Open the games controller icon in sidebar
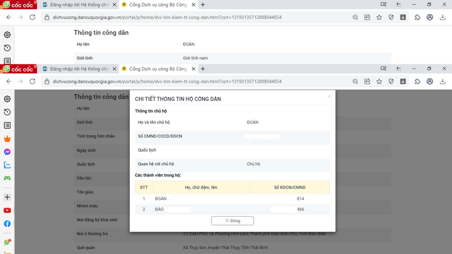Viewport: 452px width, 254px height. (x=7, y=178)
